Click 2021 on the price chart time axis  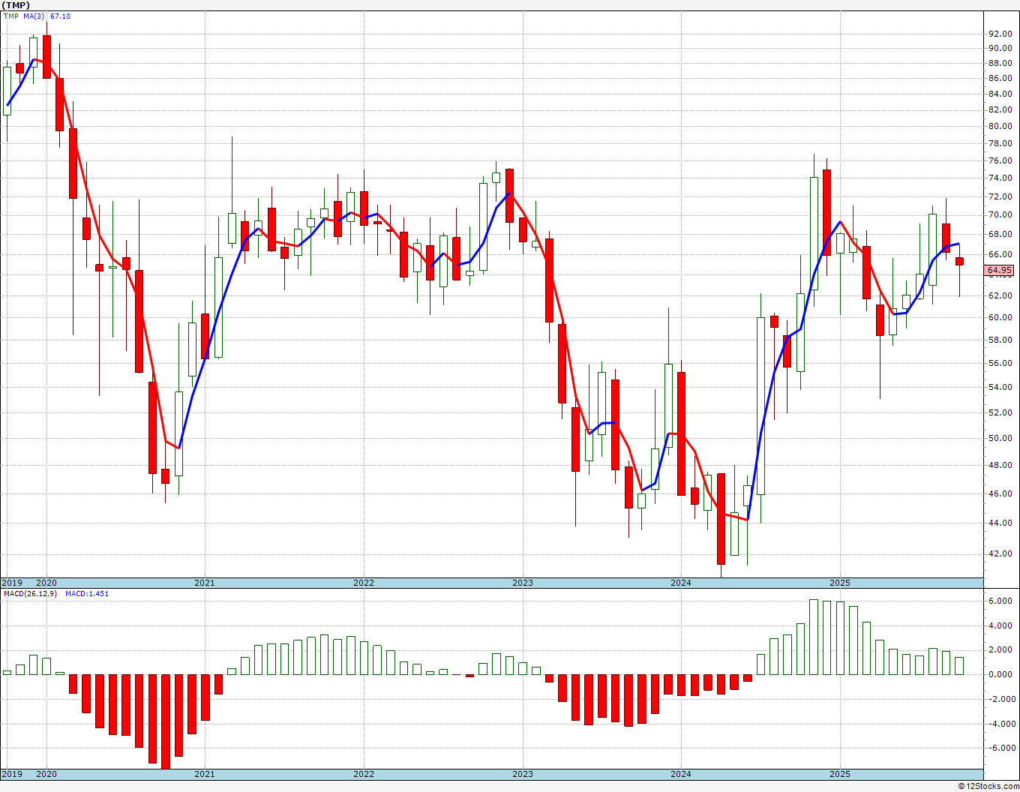coord(205,583)
